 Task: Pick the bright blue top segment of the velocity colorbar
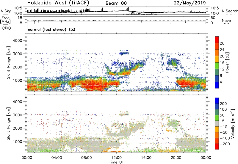coord(217,101)
